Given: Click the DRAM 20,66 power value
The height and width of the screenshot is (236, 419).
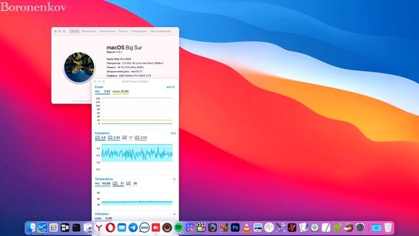Looking at the screenshot, I should 120,92.
